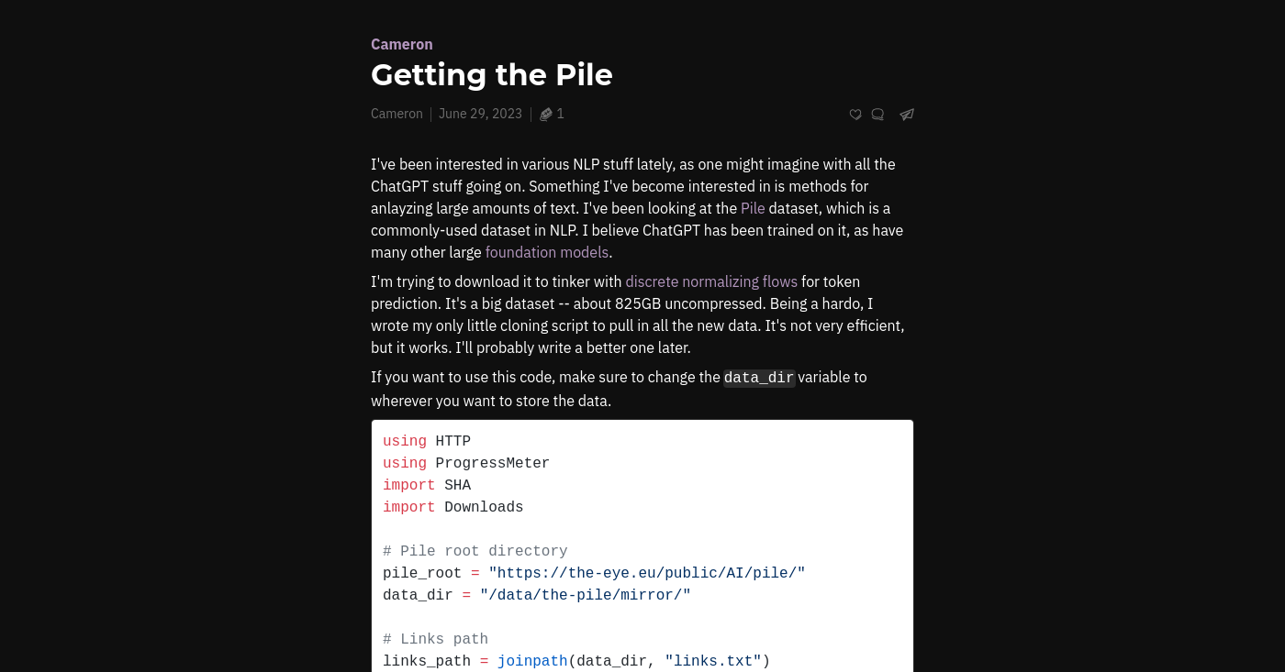Open comments via the speech bubble icon
This screenshot has width=1285, height=672.
(877, 115)
